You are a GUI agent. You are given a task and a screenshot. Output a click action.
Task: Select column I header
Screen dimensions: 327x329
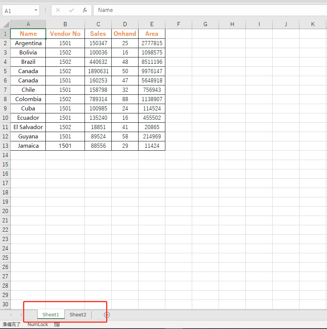(x=259, y=24)
